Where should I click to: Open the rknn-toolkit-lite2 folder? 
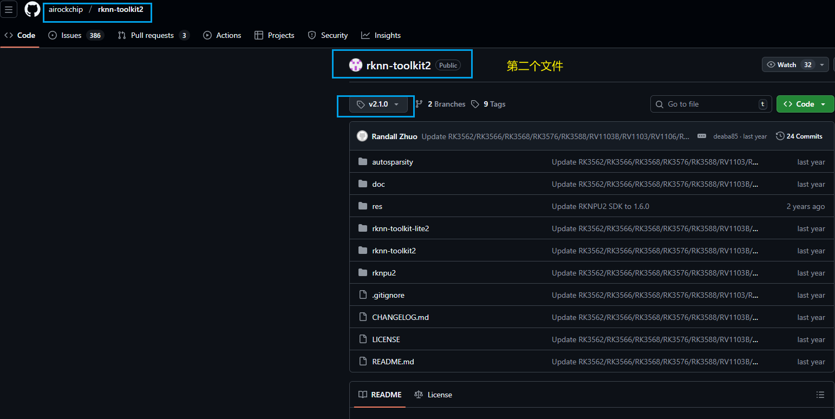click(x=401, y=228)
